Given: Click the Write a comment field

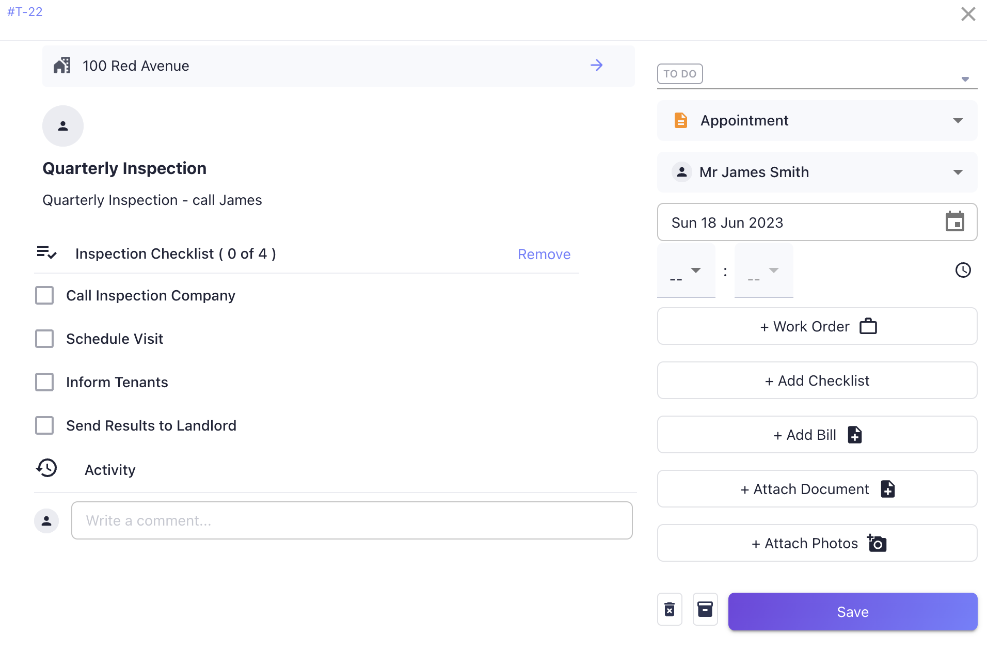Looking at the screenshot, I should pyautogui.click(x=351, y=520).
